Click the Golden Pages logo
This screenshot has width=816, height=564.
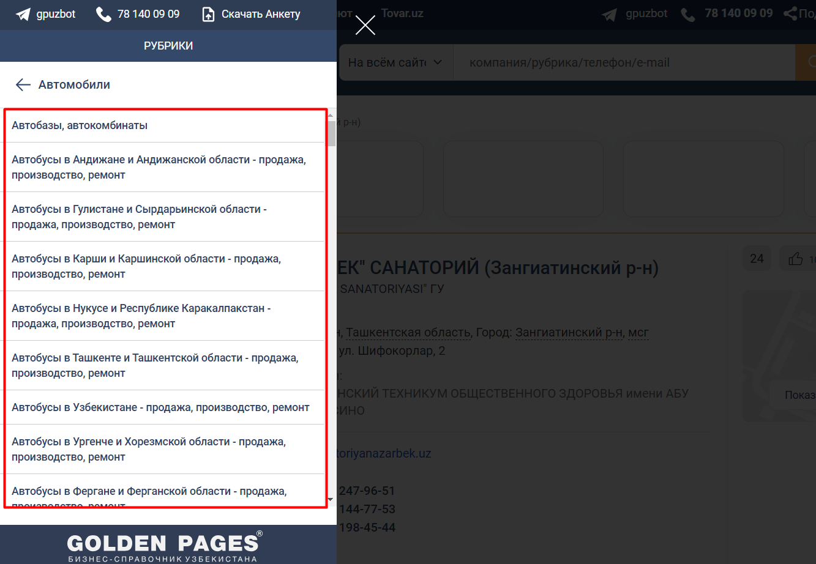pos(165,546)
